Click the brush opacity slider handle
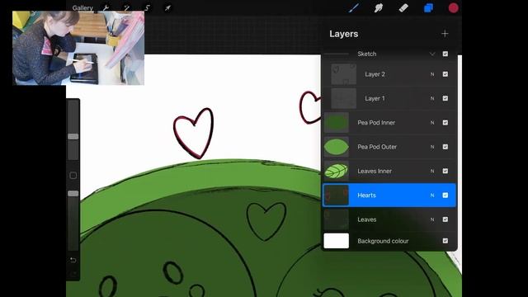The width and height of the screenshot is (528, 297). [73, 194]
